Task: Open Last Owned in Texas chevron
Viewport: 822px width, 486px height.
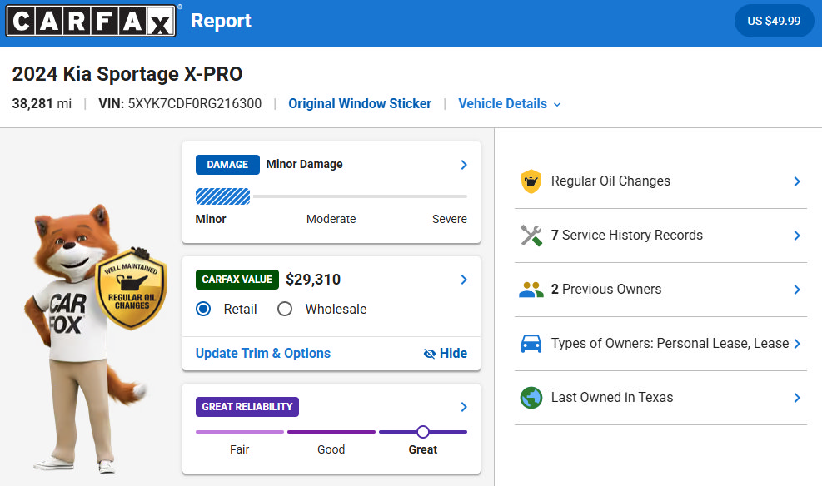Action: 797,398
